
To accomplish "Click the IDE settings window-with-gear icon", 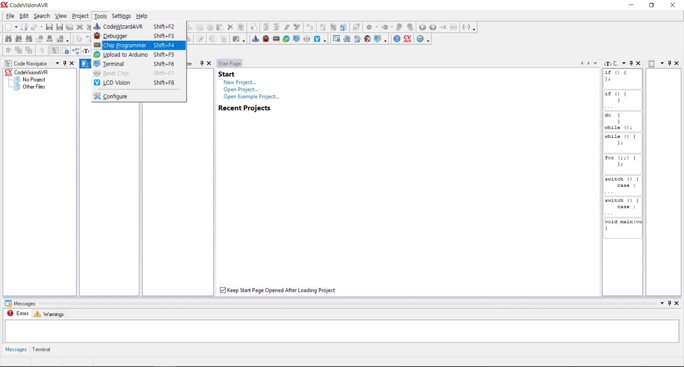I will (336, 39).
